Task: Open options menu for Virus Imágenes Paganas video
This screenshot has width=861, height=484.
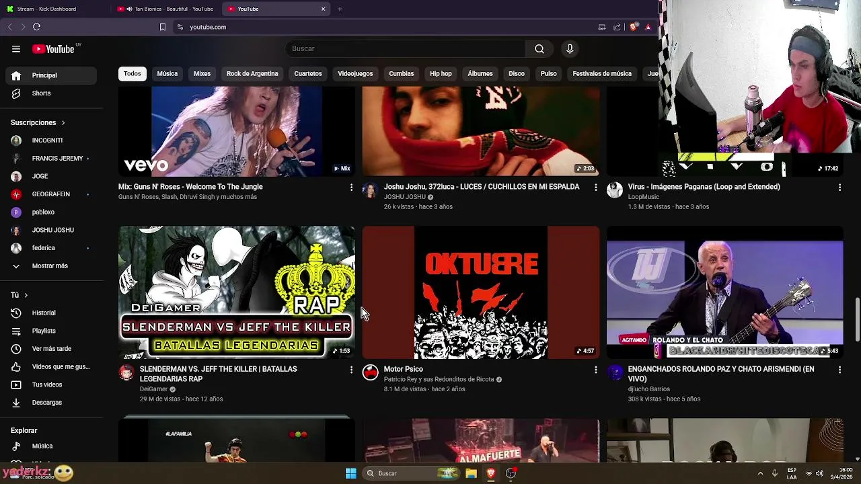Action: pos(839,188)
